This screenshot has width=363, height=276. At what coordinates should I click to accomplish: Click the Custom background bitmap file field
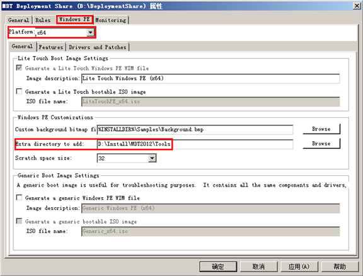point(195,129)
